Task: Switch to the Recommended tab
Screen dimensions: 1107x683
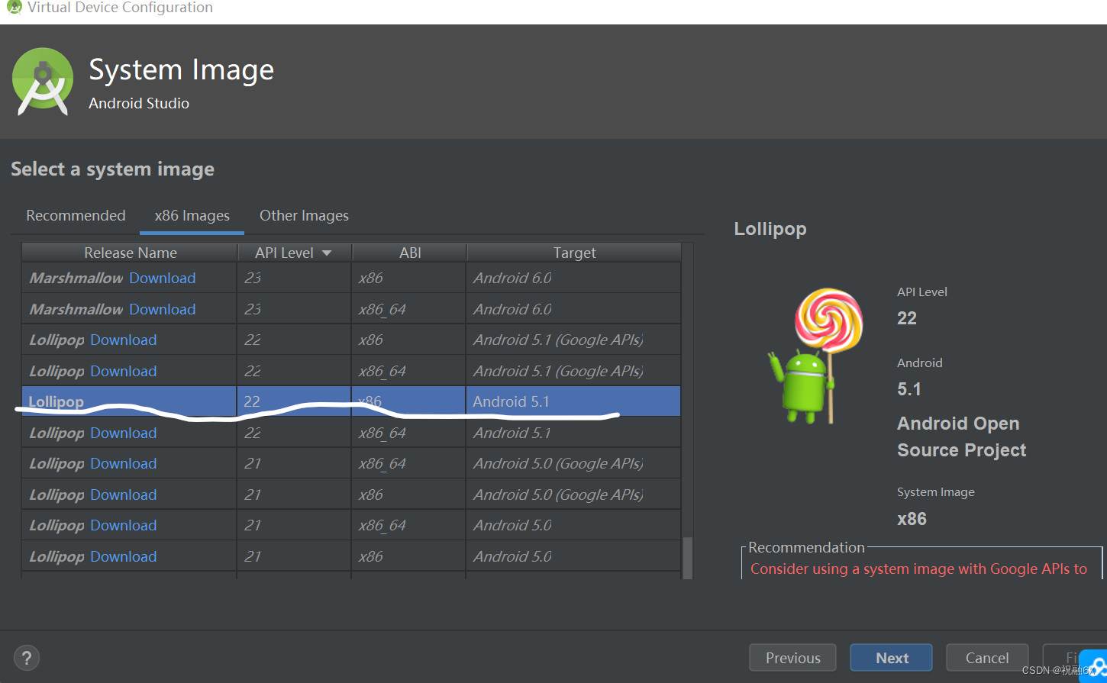Action: click(76, 216)
